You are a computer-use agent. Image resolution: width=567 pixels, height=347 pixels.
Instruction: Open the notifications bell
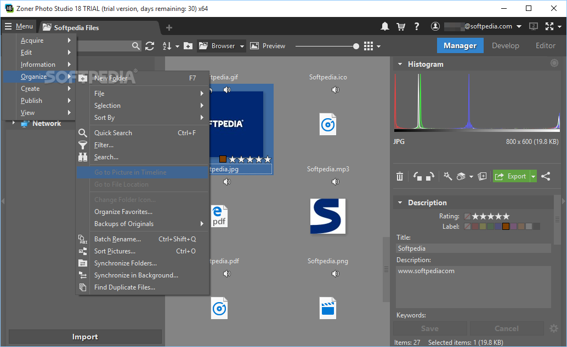[385, 26]
